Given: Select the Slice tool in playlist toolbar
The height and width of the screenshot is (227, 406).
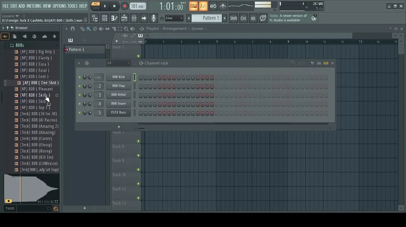Looking at the screenshot, I should tap(114, 29).
